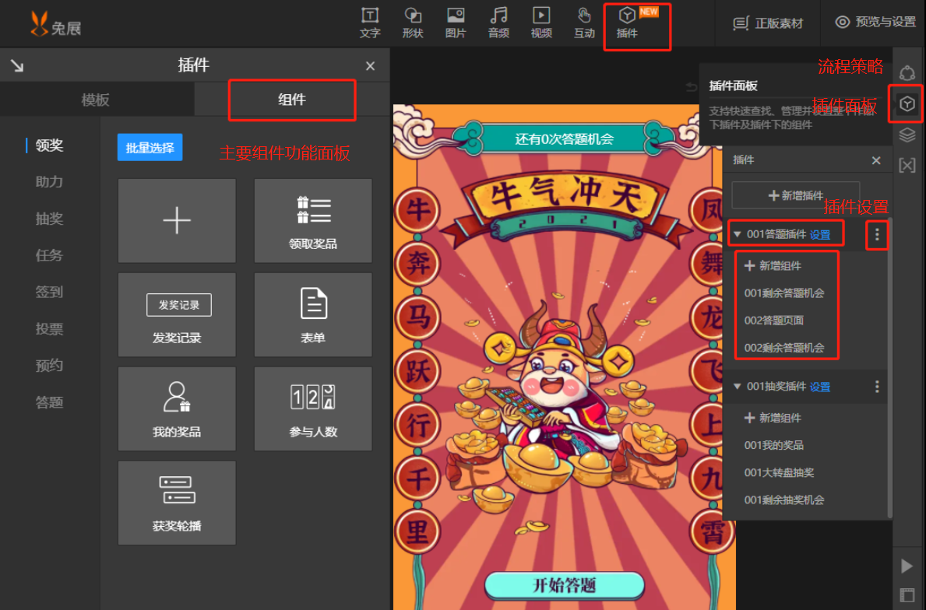Select the 文字 text tool
The height and width of the screenshot is (610, 926).
coord(370,23)
